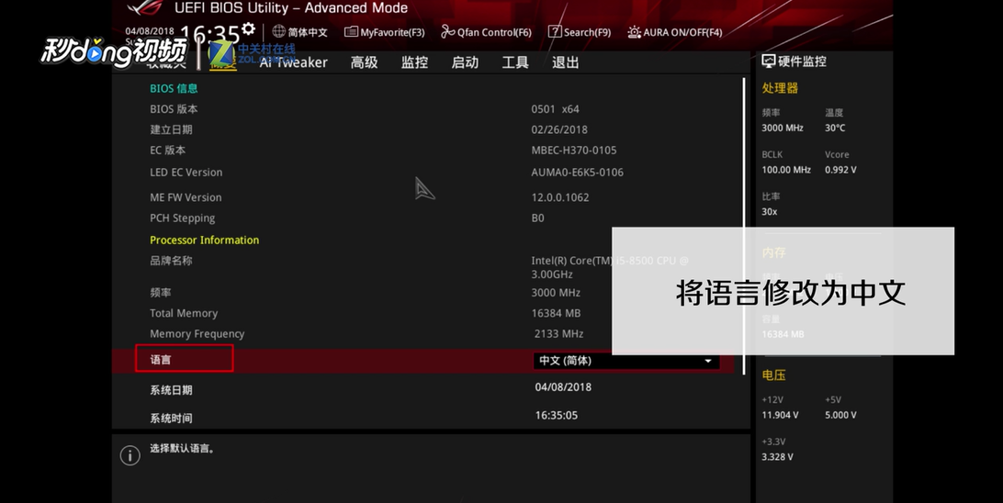Click the BIOS version value 0501 x64

click(x=555, y=108)
